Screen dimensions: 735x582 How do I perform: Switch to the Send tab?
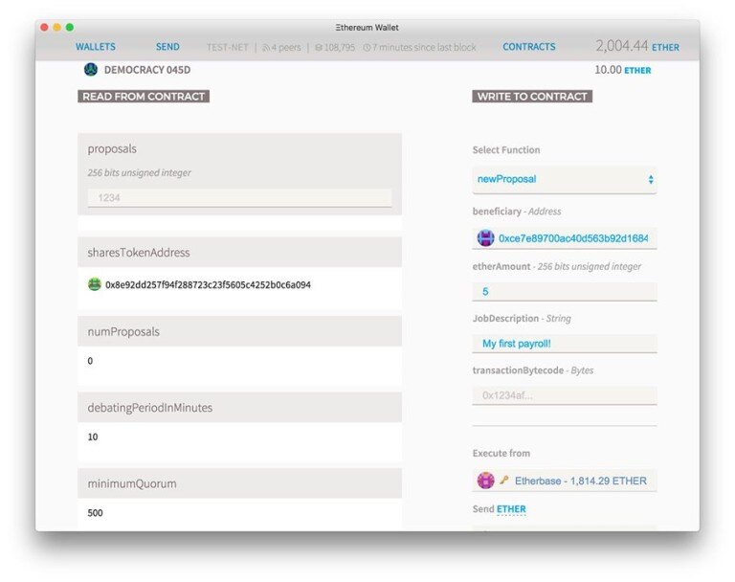[x=167, y=47]
